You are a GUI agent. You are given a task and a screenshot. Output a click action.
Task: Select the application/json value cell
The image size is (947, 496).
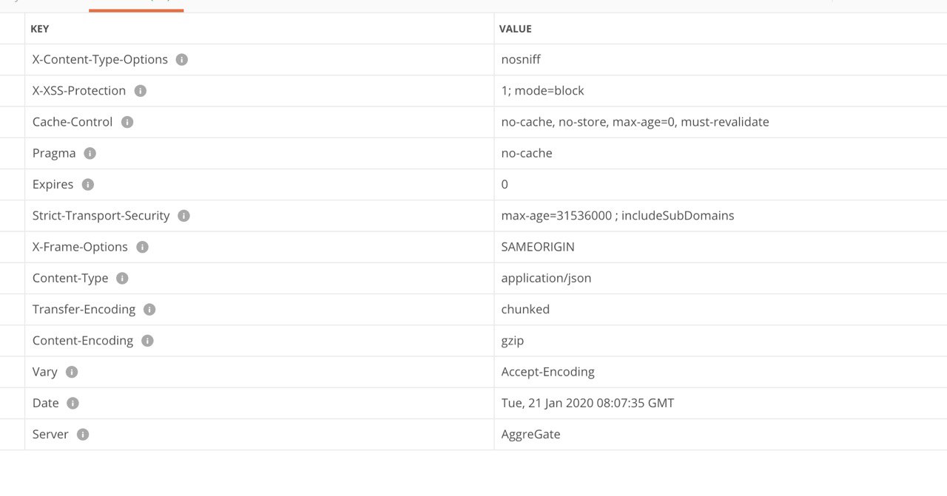click(x=721, y=279)
